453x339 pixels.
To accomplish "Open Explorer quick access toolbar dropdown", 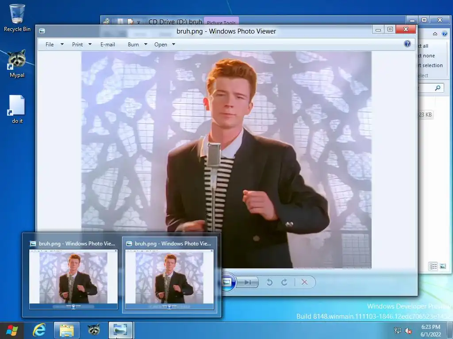I will coord(138,22).
